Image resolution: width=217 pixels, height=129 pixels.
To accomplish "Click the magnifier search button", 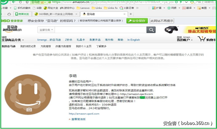I will click(x=151, y=30).
